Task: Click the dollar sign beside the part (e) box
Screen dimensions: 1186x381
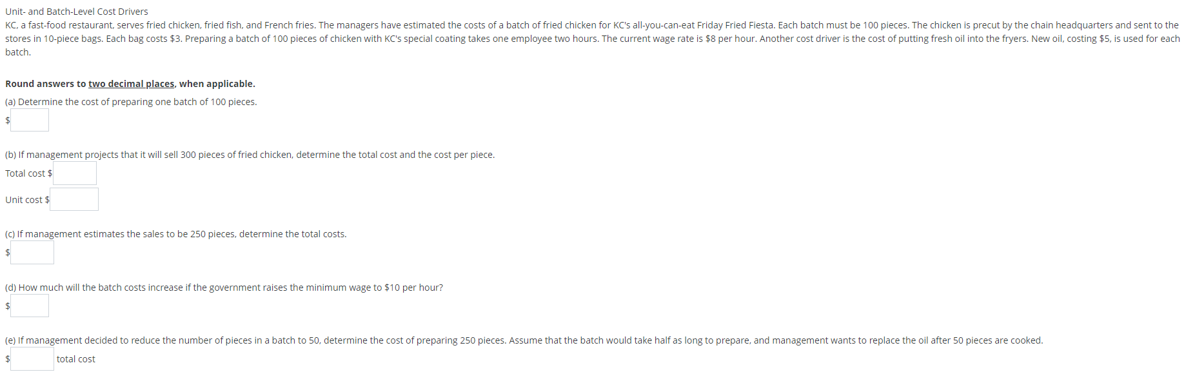Action: point(6,359)
